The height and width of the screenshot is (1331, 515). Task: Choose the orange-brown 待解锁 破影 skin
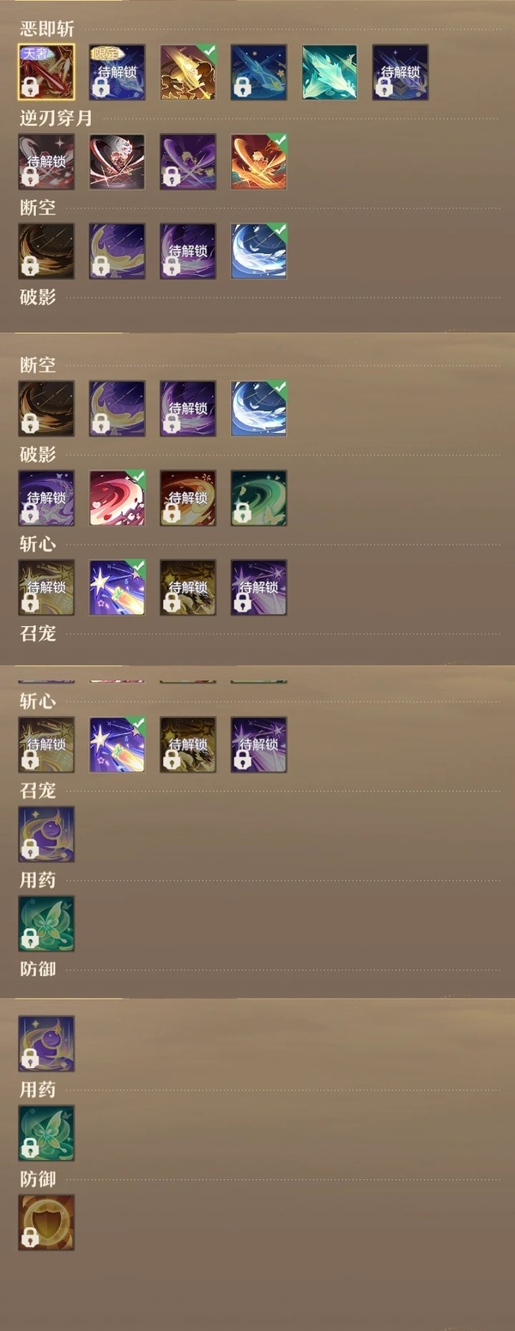(188, 498)
